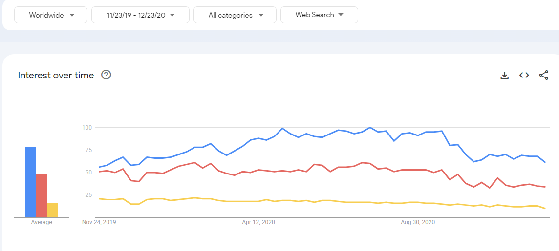Click the blue average bar

click(30, 182)
